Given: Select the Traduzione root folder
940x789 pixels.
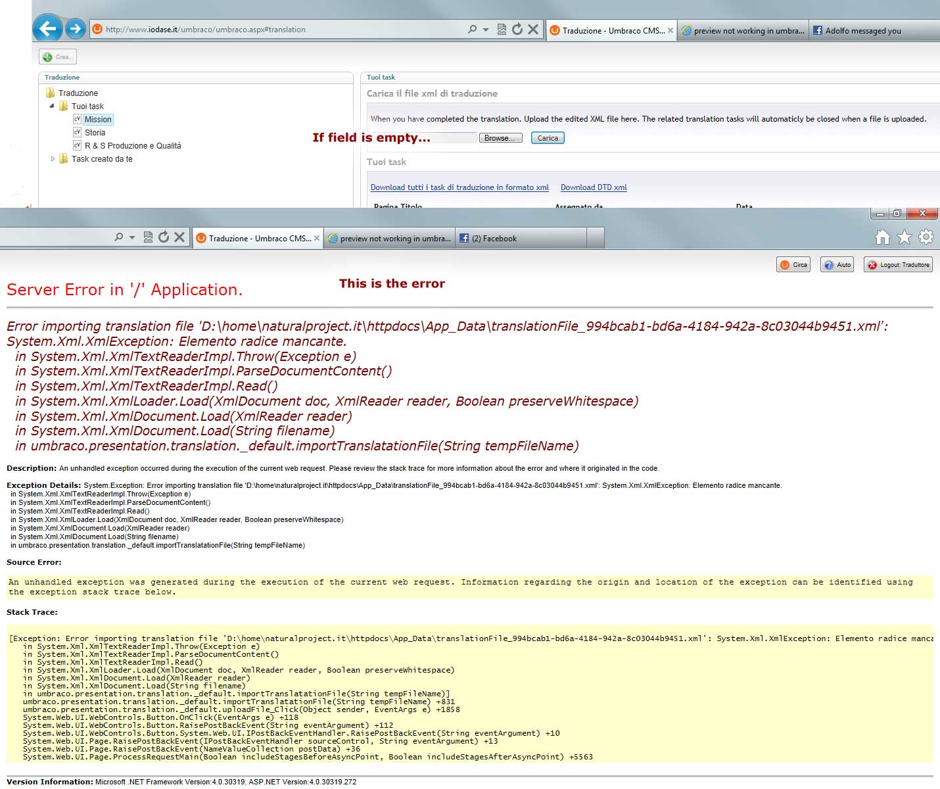Looking at the screenshot, I should click(78, 93).
